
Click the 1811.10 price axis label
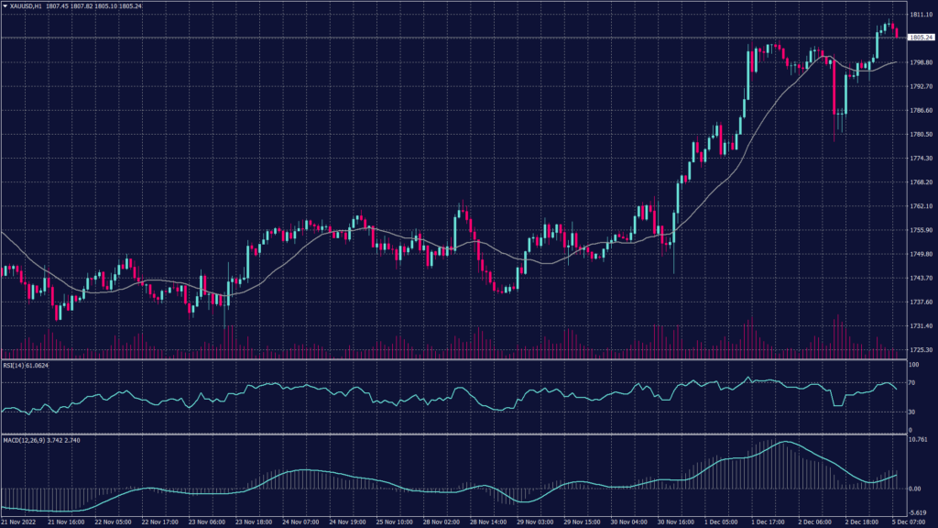919,16
